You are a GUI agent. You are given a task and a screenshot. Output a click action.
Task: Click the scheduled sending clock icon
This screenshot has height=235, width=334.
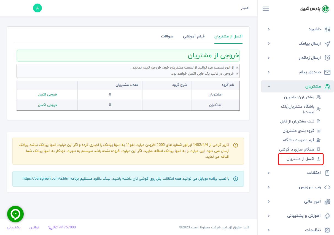(327, 58)
